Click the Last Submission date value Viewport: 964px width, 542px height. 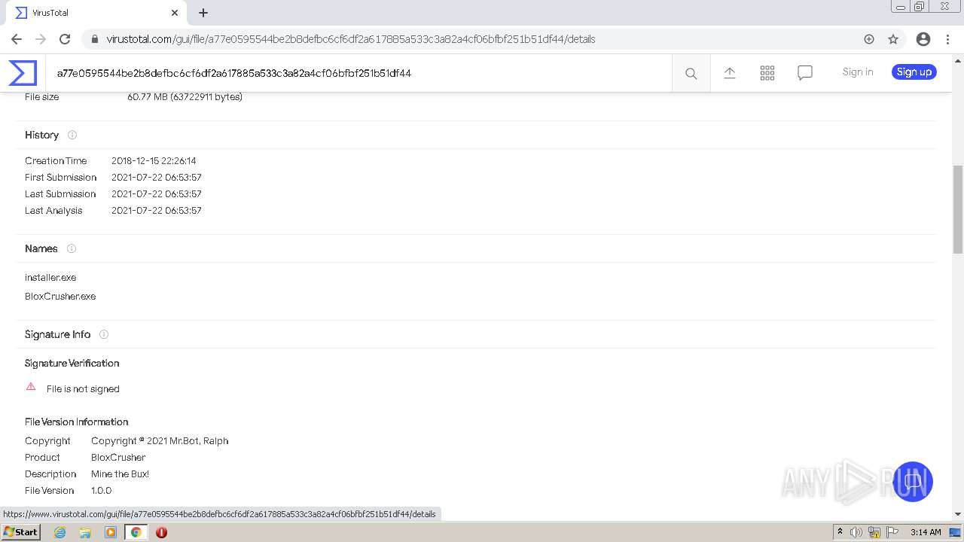point(157,194)
